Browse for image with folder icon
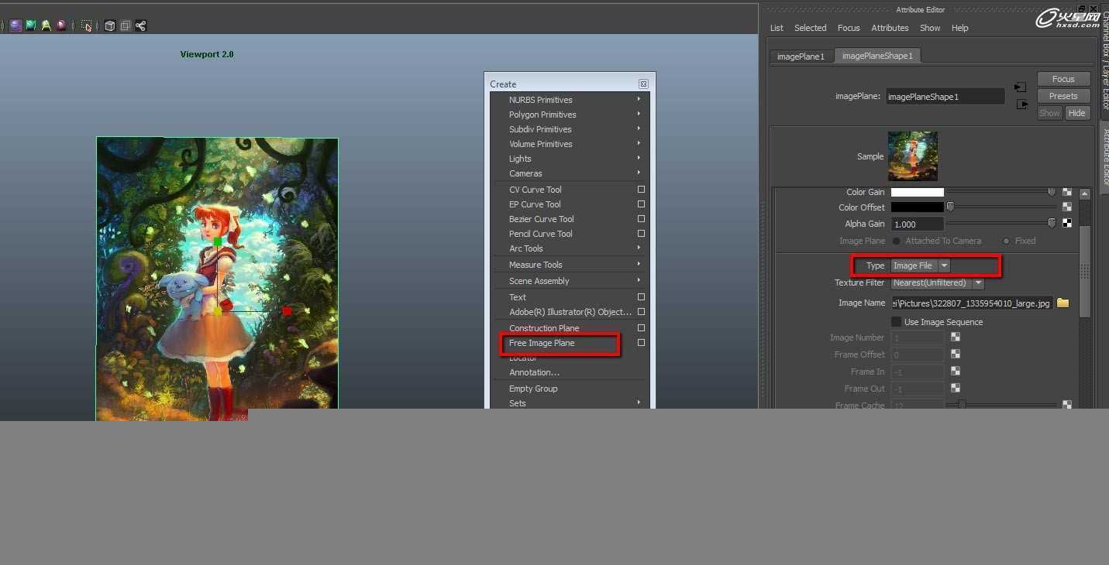Viewport: 1109px width, 565px height. pyautogui.click(x=1063, y=303)
